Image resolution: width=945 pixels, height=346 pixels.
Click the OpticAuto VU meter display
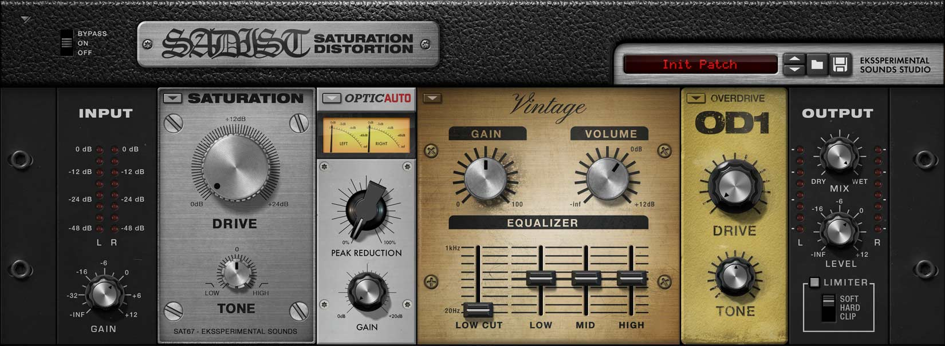(366, 136)
